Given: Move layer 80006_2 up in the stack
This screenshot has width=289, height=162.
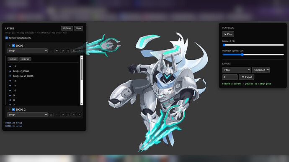Looking at the screenshot, I should [51, 115].
